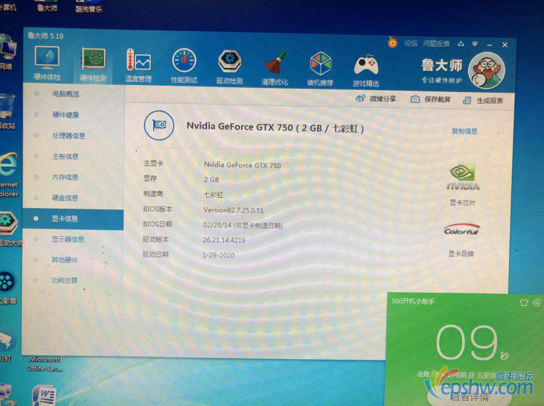Click the medal icon in title bar
Screen dimensions: 544x406
(392, 42)
